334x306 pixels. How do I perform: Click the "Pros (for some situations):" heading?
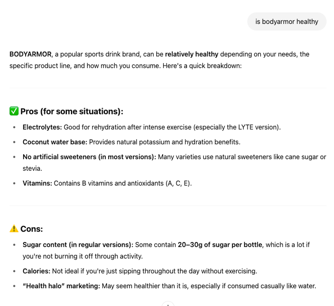pos(72,111)
